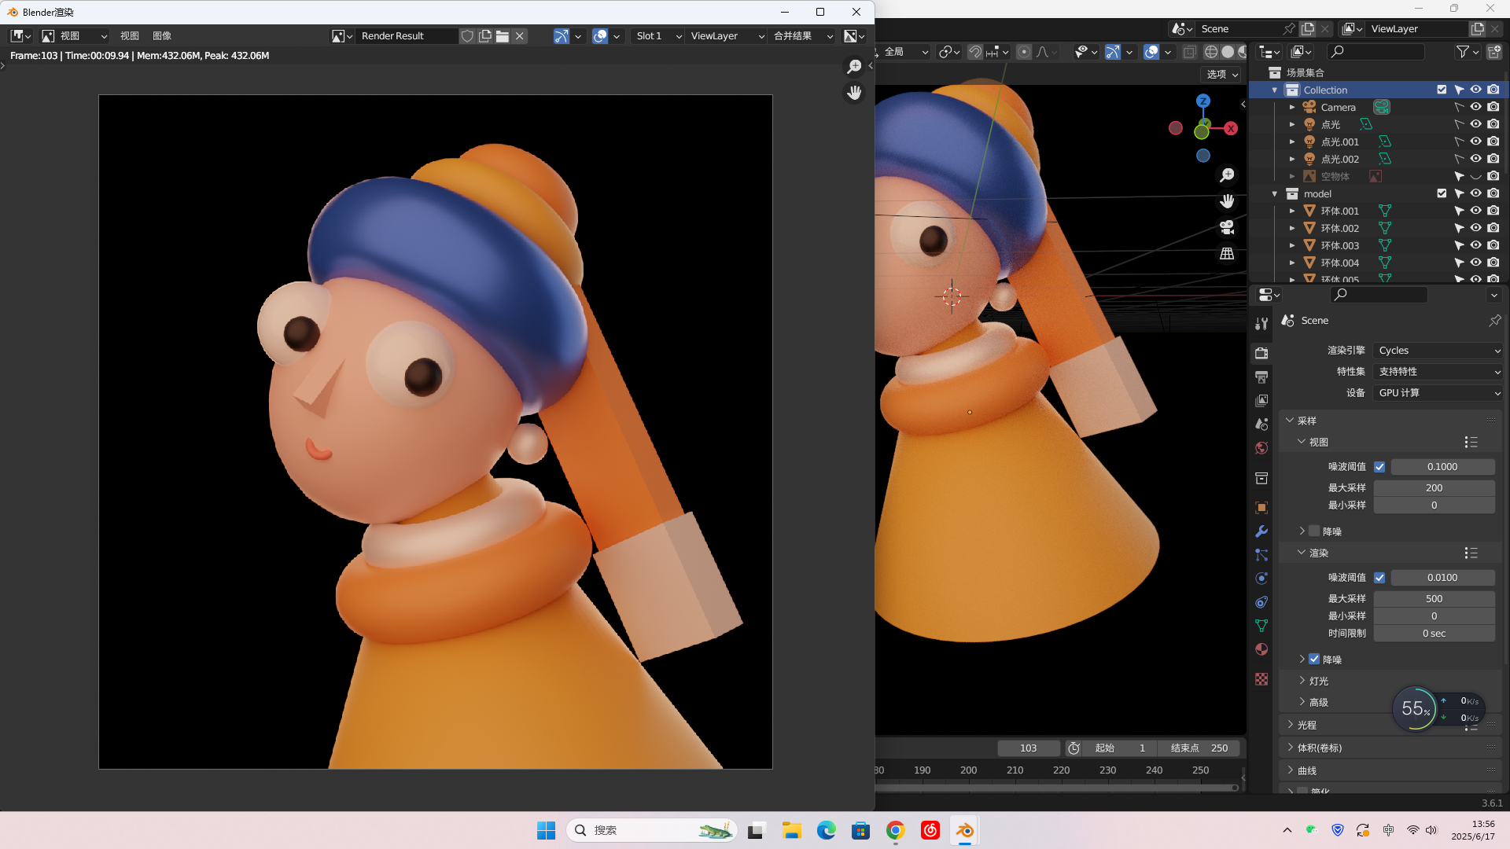Uncheck the Collection exclude checkbox

click(1442, 90)
